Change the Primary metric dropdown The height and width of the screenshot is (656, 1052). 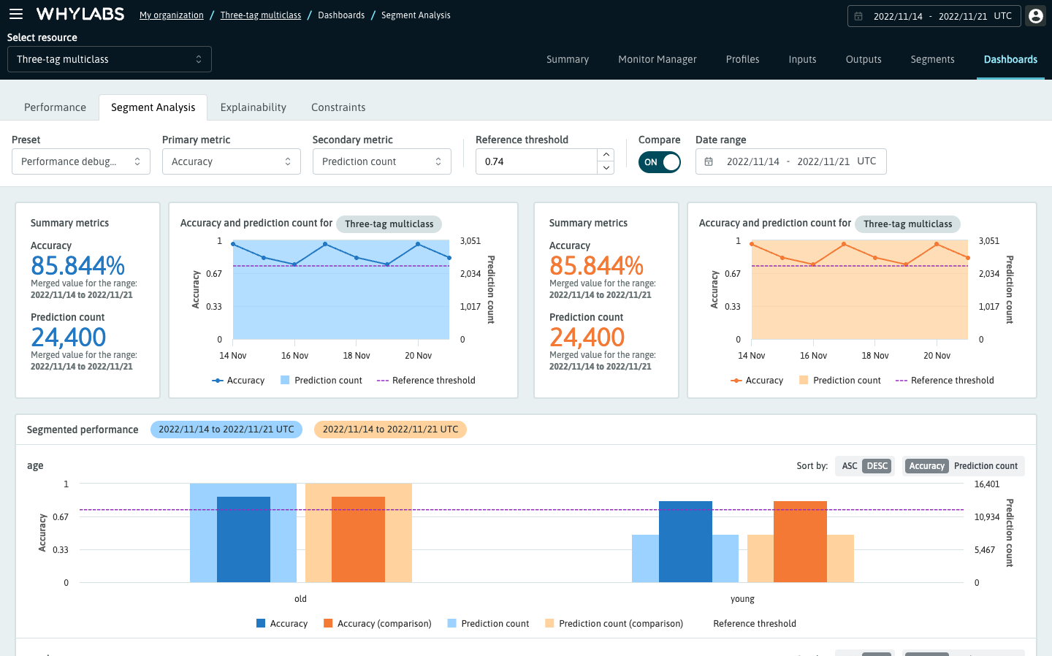[231, 161]
